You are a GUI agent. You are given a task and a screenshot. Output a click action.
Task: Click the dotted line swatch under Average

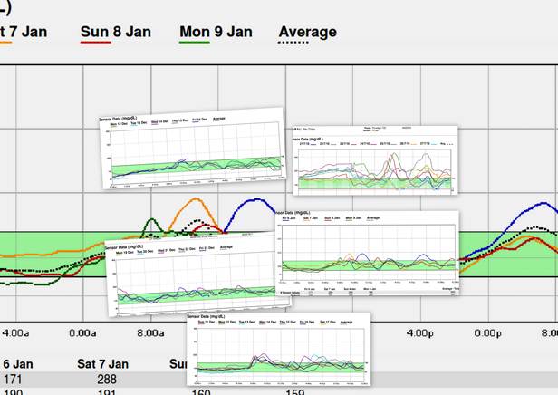click(293, 43)
